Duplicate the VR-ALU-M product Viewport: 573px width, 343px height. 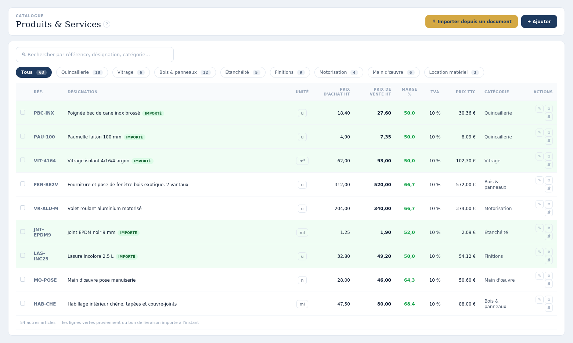click(x=549, y=204)
